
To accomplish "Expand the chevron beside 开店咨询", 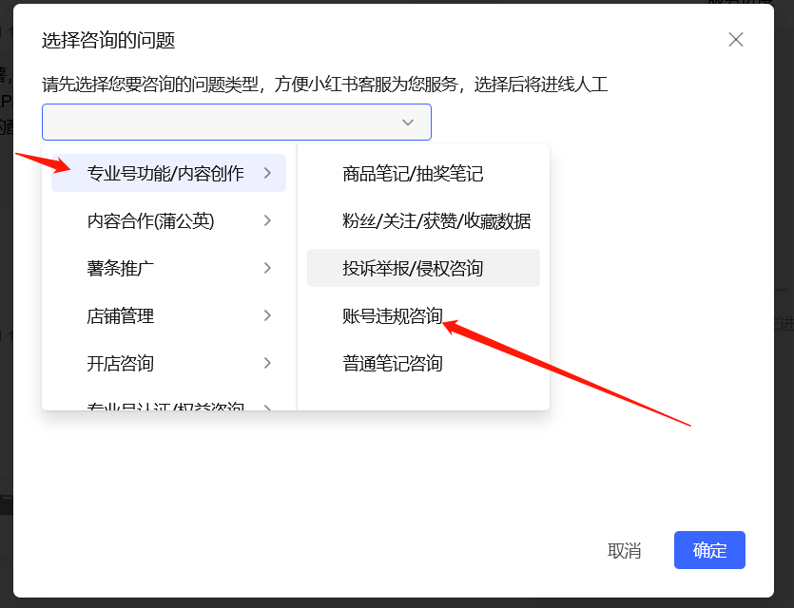I will click(267, 362).
